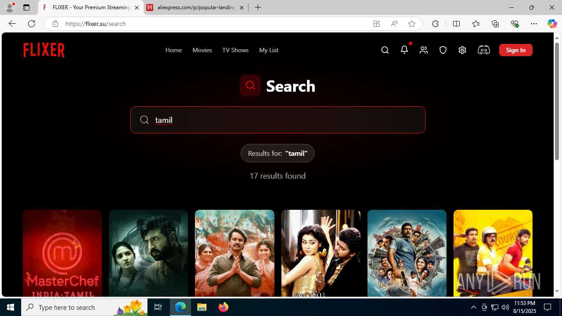Click the FLIXER logo
562x316 pixels.
point(44,50)
